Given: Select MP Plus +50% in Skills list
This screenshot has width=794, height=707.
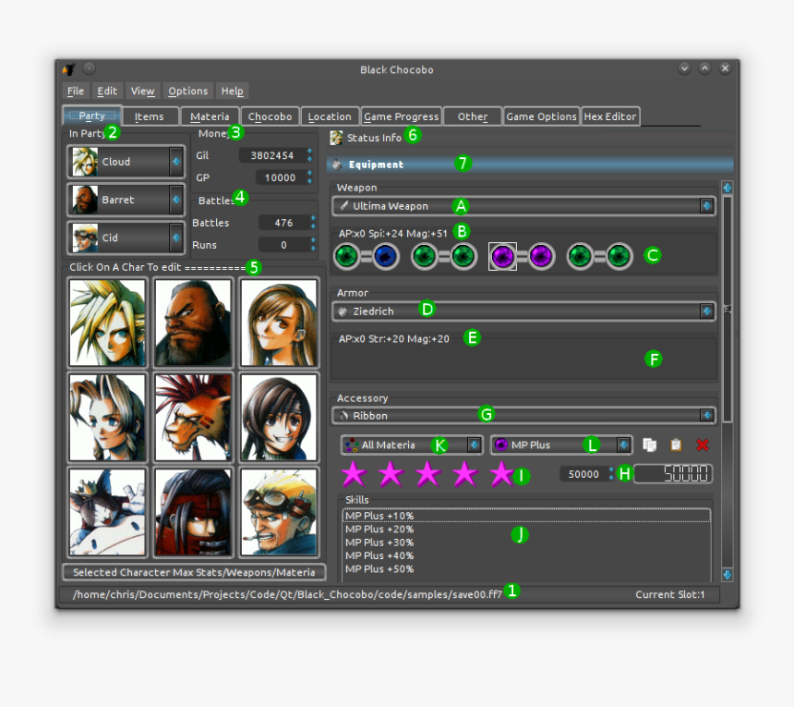Looking at the screenshot, I should 526,569.
